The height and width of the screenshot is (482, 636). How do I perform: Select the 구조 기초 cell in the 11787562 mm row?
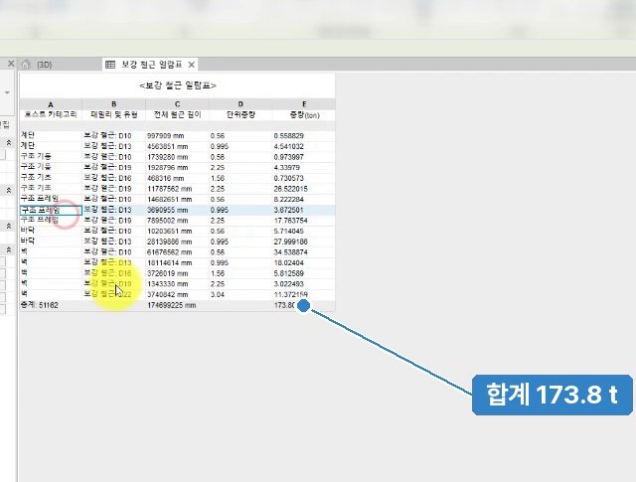(51, 188)
